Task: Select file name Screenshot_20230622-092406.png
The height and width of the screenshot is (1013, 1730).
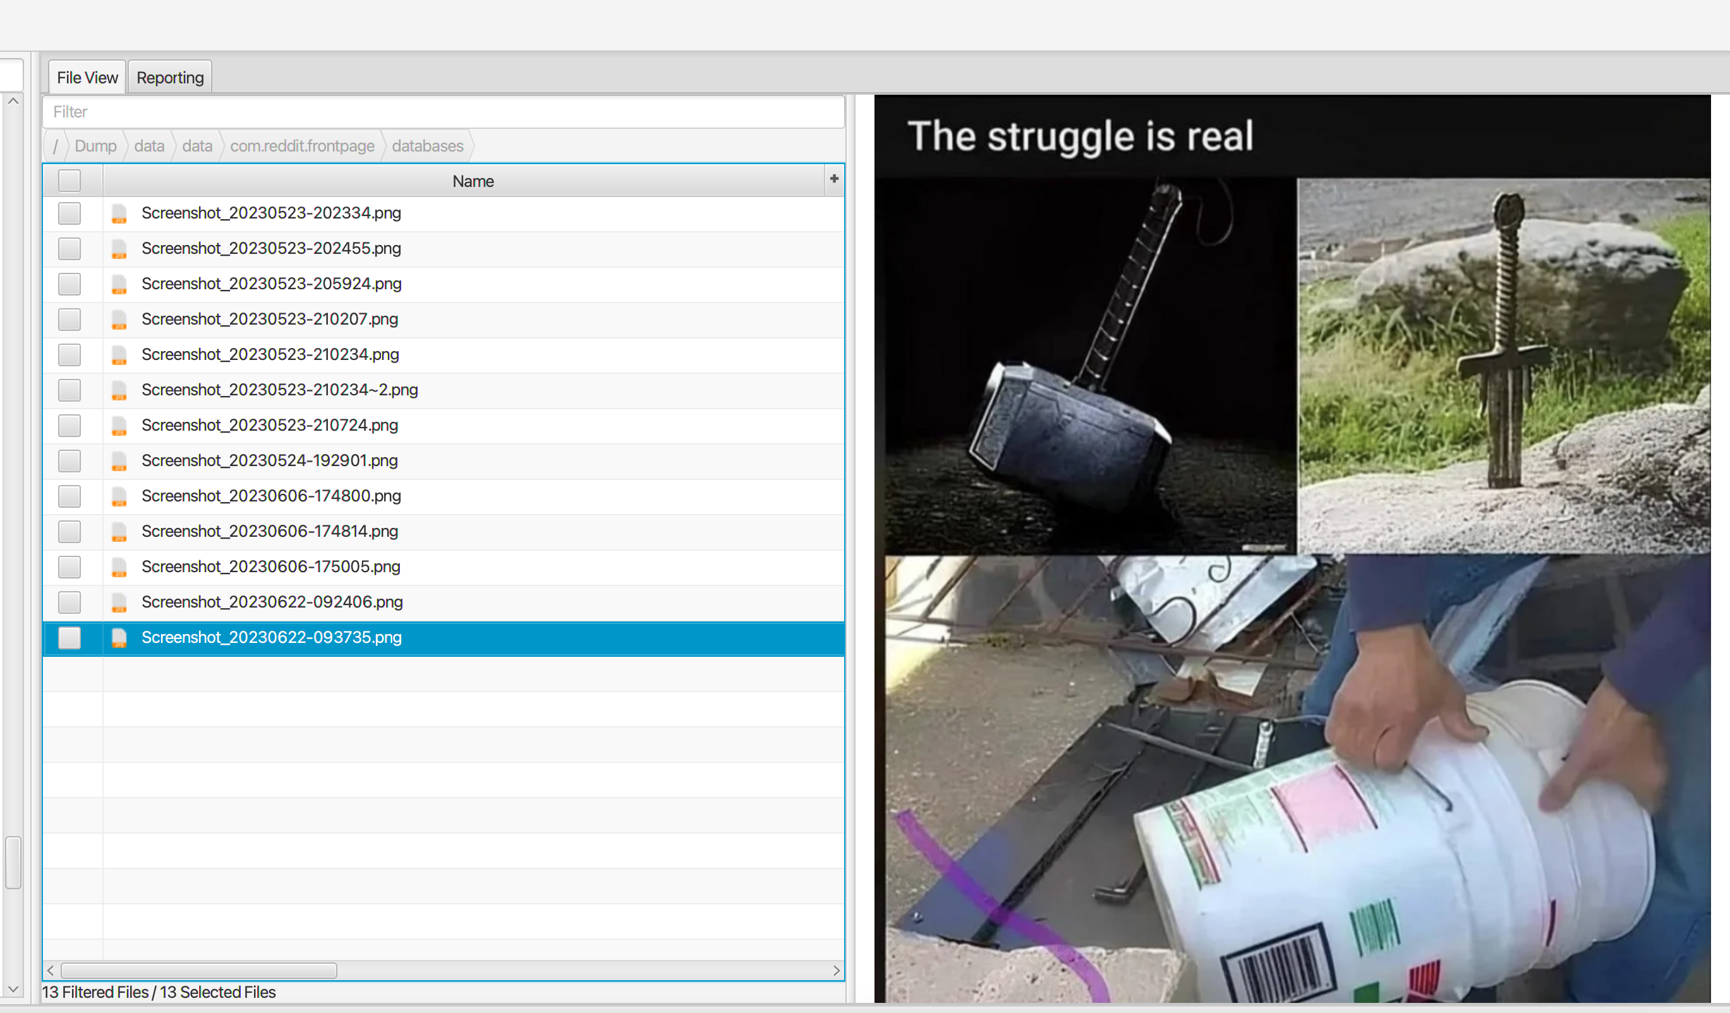Action: [272, 602]
